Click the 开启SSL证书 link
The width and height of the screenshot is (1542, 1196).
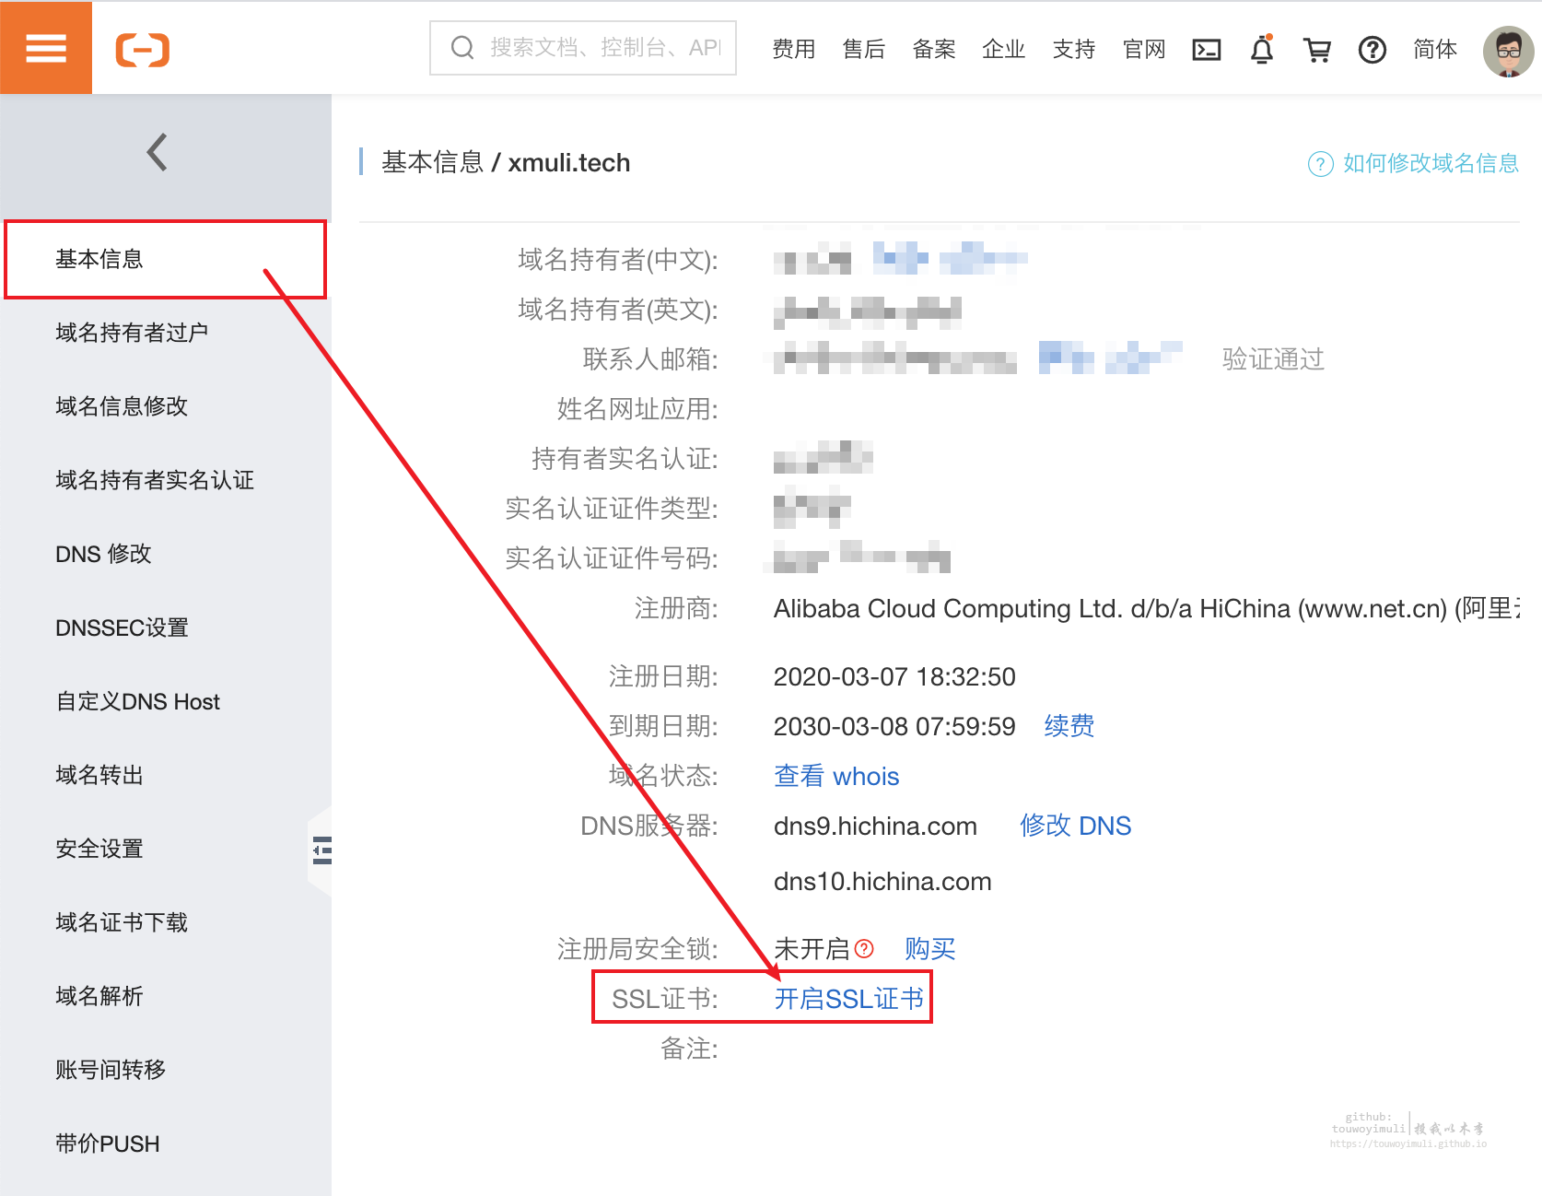pos(848,999)
